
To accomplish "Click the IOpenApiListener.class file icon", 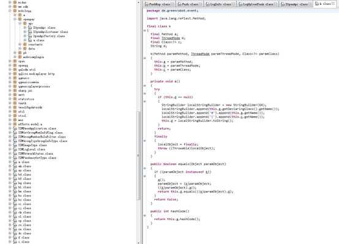I will (30, 32).
